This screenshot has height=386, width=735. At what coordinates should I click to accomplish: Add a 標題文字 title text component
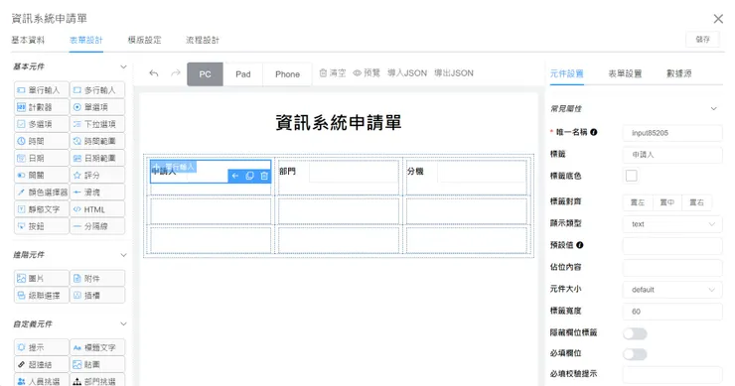pos(97,347)
